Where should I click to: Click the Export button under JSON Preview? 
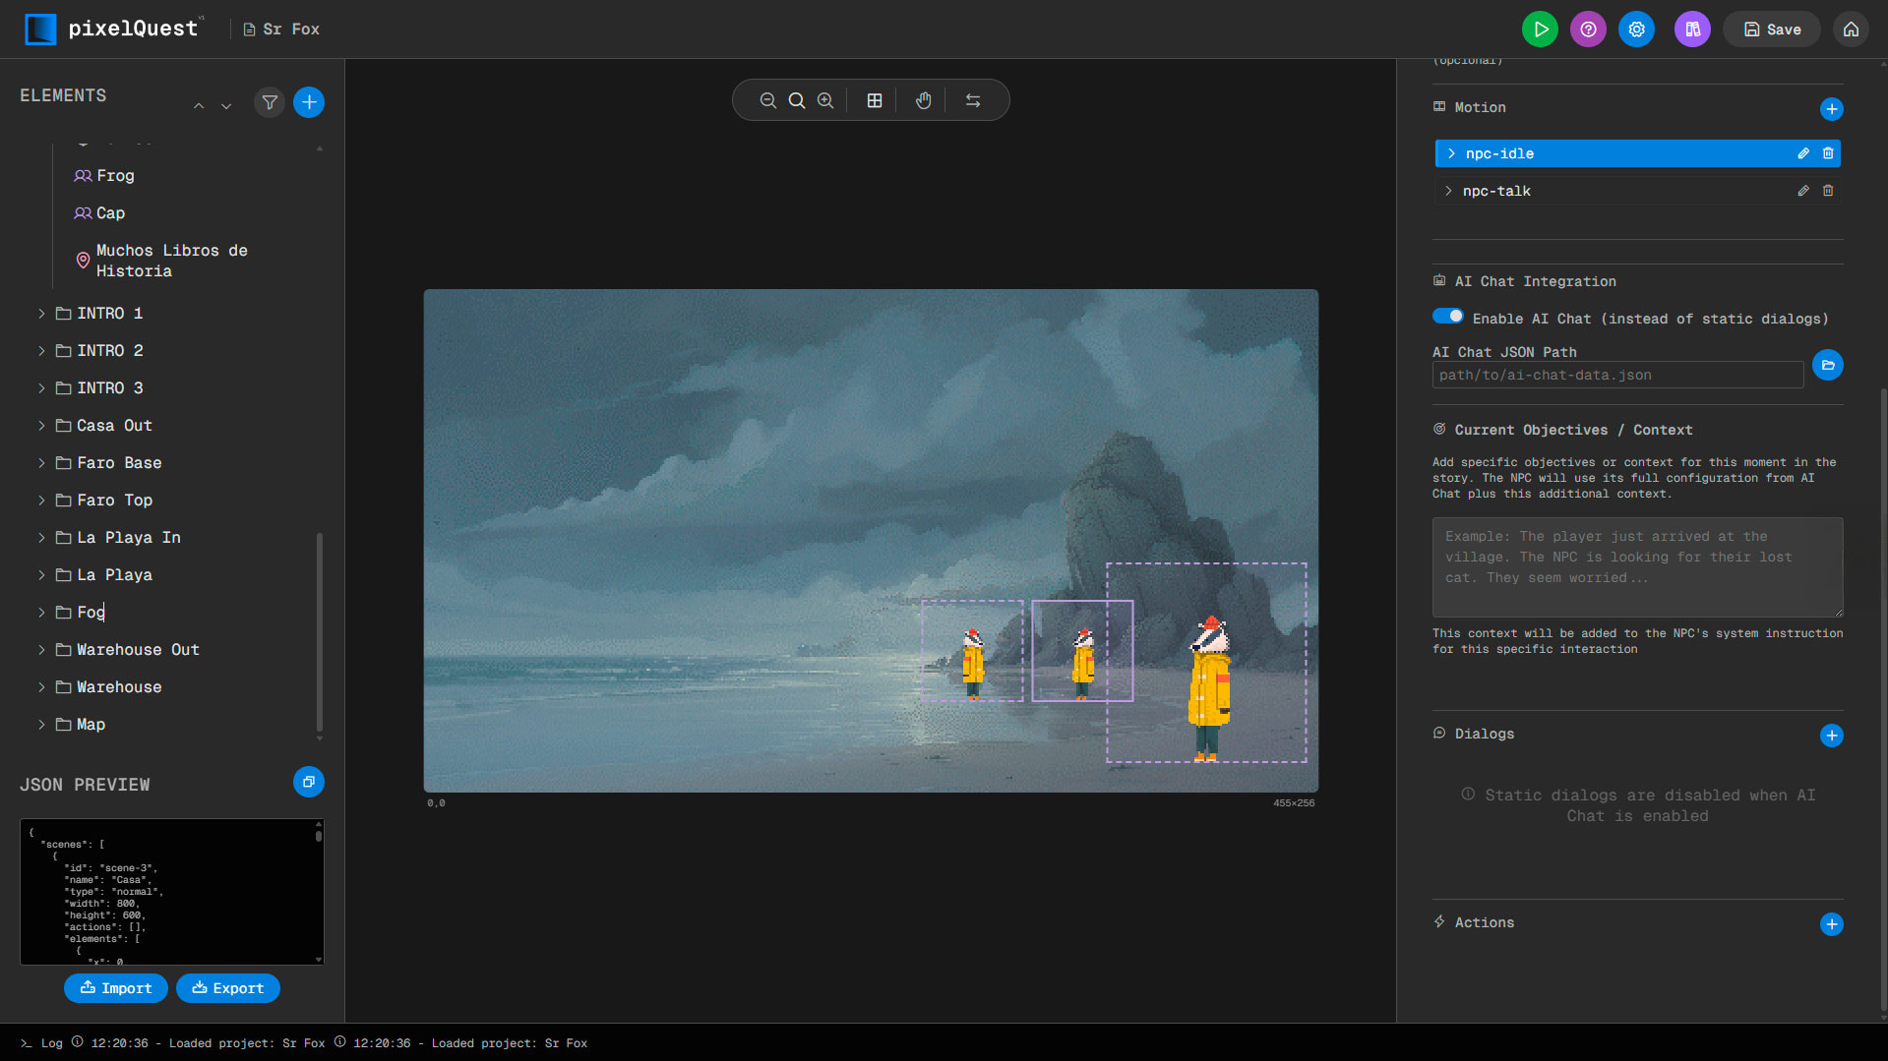(228, 987)
